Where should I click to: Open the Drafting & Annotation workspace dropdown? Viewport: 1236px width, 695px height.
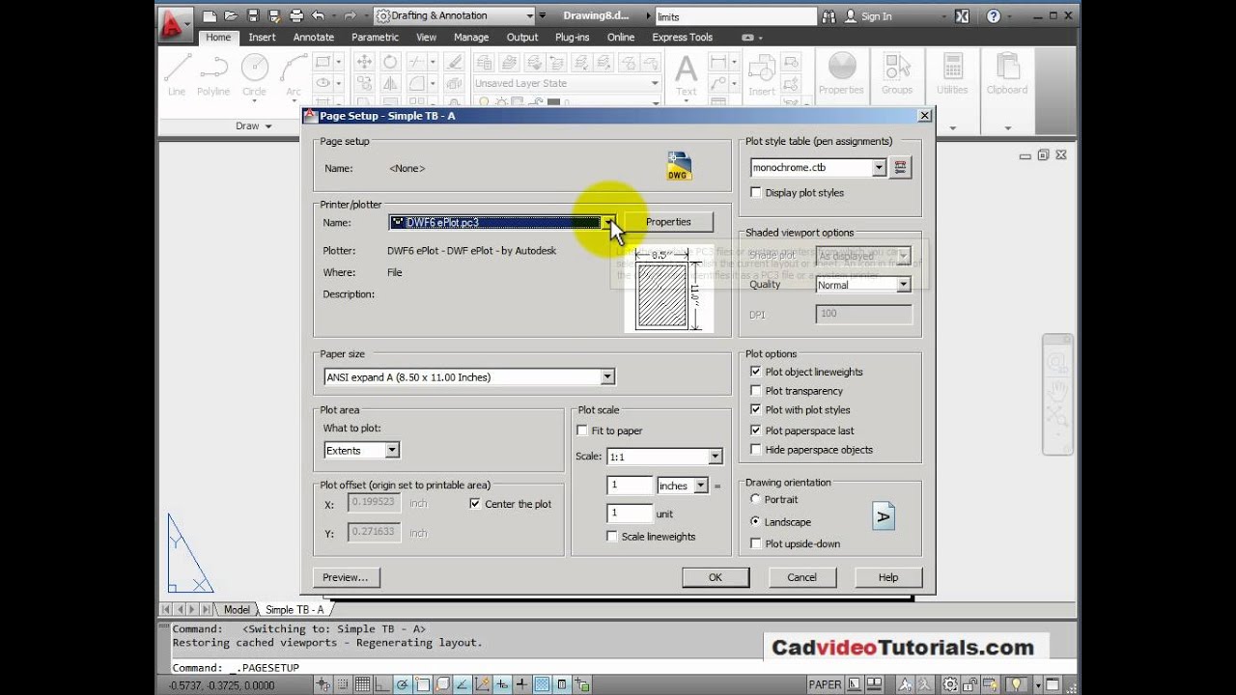530,16
